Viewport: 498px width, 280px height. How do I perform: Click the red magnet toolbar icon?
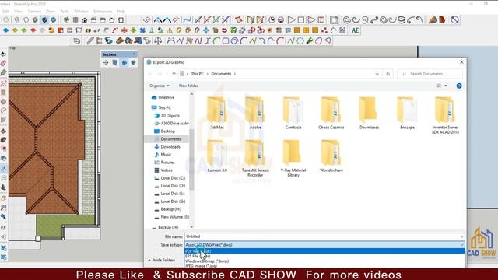click(224, 30)
